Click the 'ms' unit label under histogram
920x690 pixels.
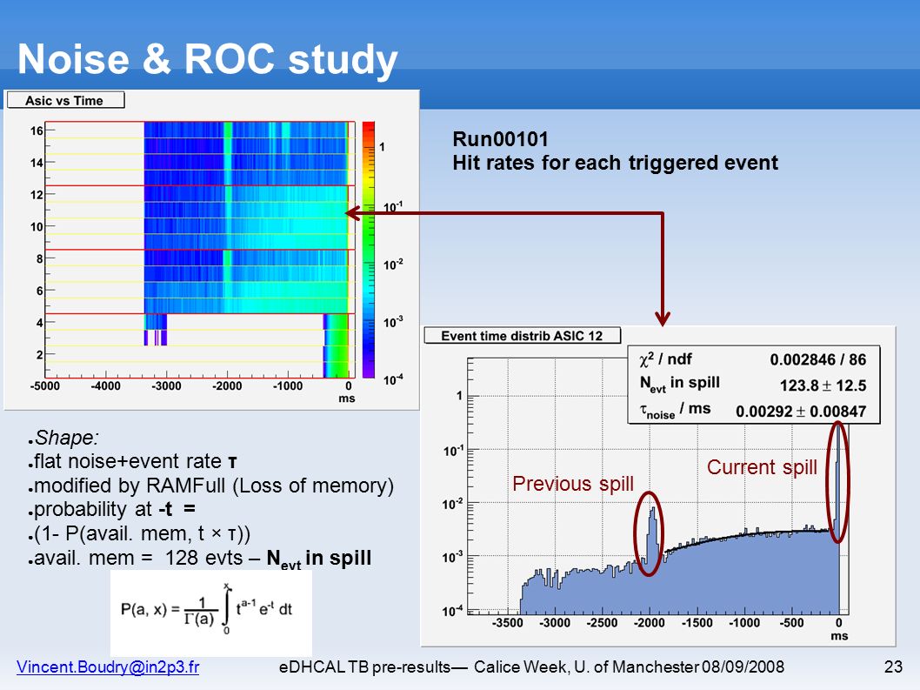coord(839,636)
